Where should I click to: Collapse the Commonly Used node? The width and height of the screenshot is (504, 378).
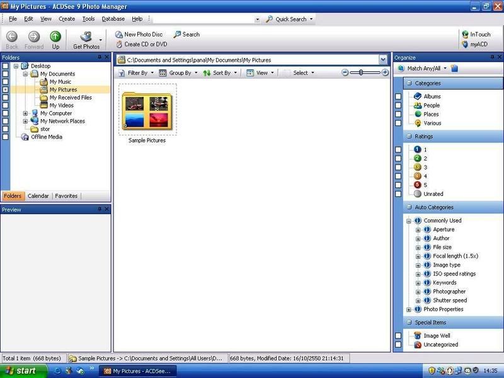coord(408,221)
